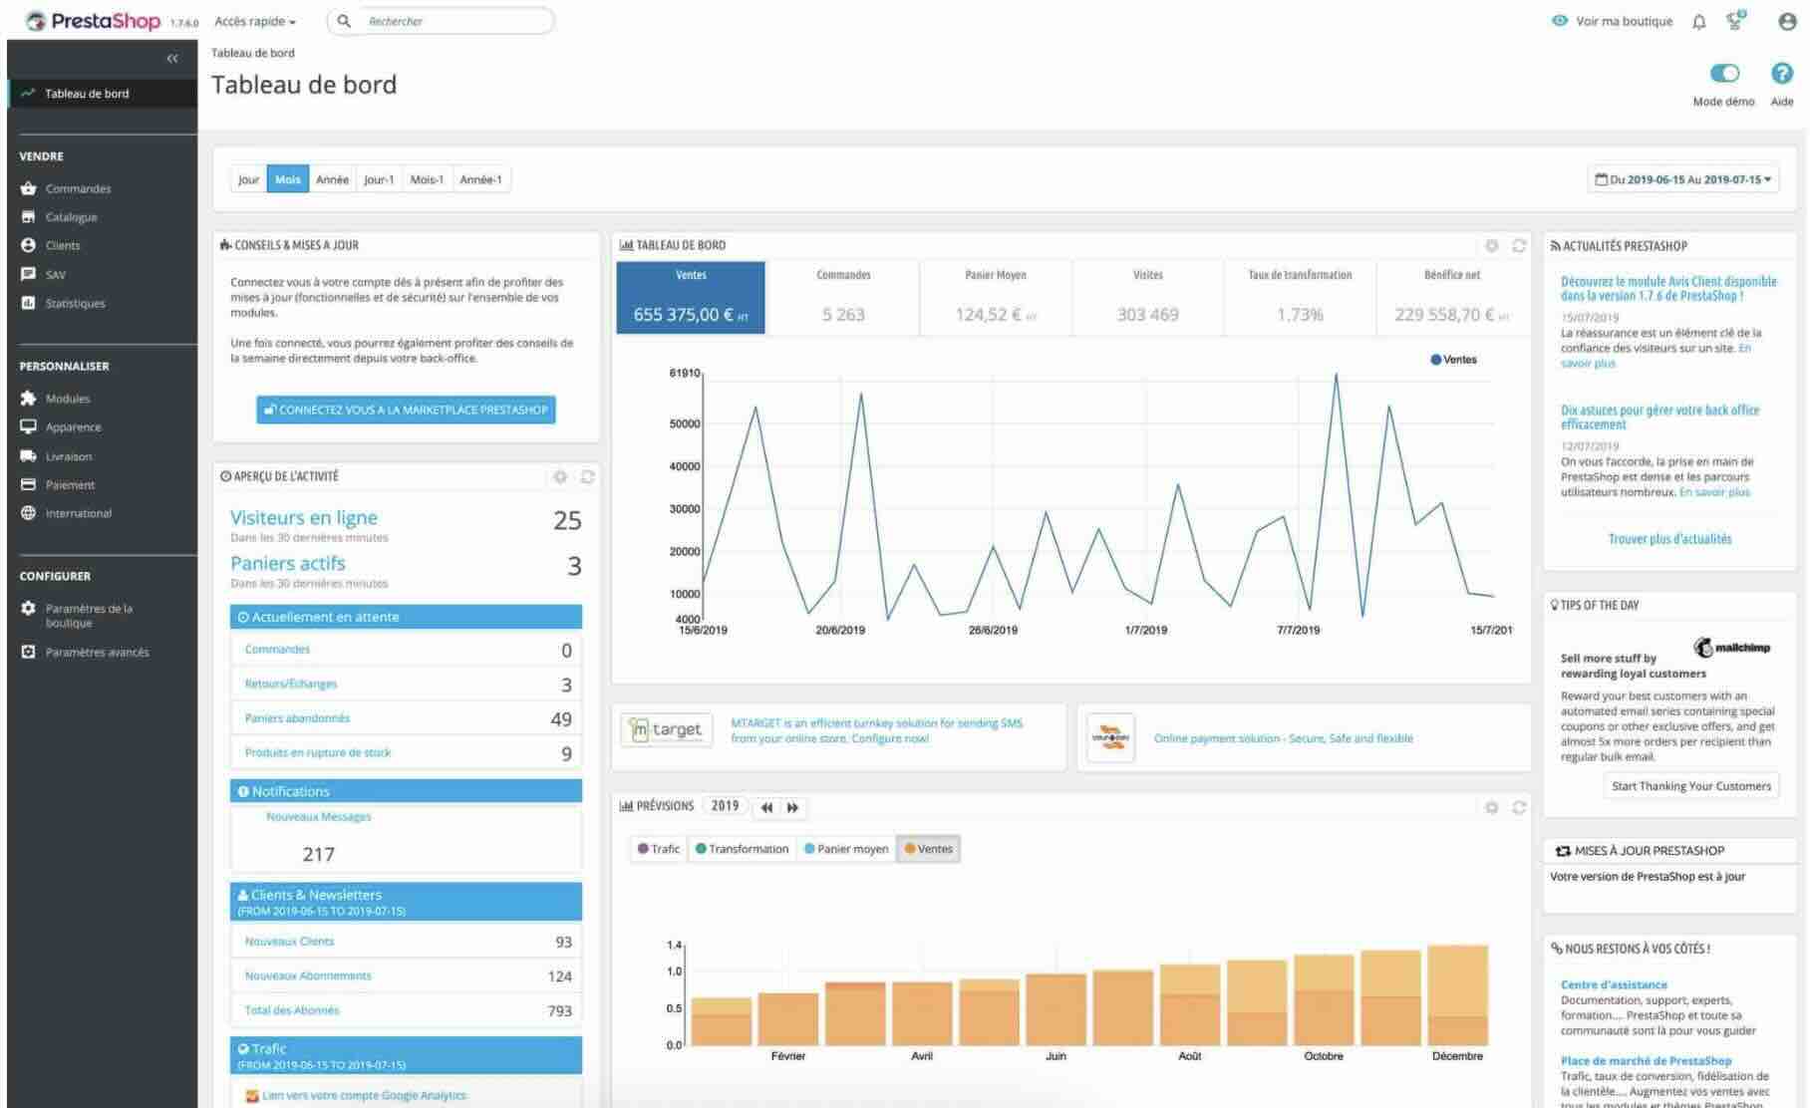Toggle Panier moyen series in Prévisions chart
The width and height of the screenshot is (1810, 1108).
pyautogui.click(x=845, y=849)
